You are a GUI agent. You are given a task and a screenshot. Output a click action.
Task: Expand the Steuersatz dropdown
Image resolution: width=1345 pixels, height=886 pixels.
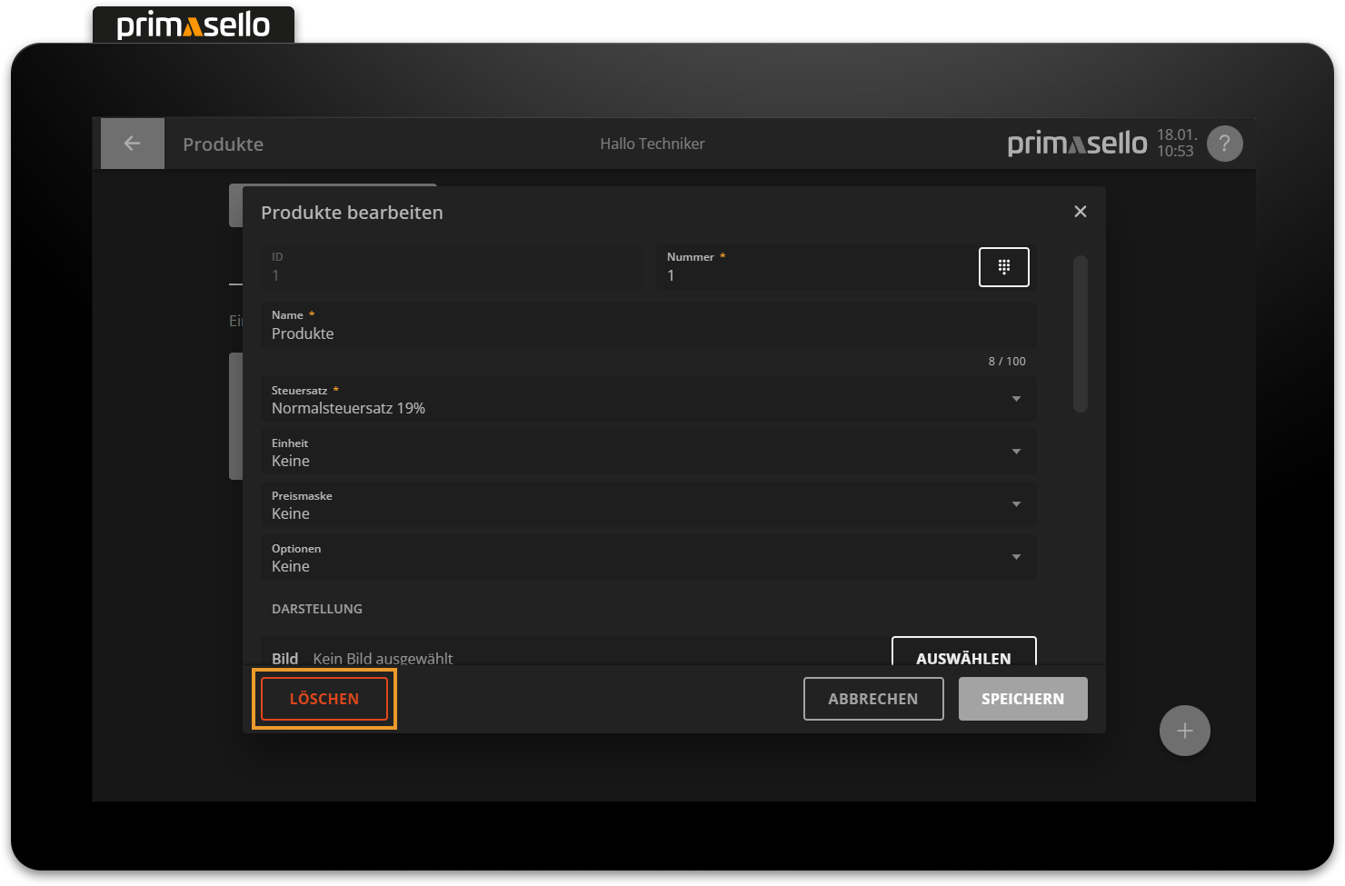tap(647, 400)
